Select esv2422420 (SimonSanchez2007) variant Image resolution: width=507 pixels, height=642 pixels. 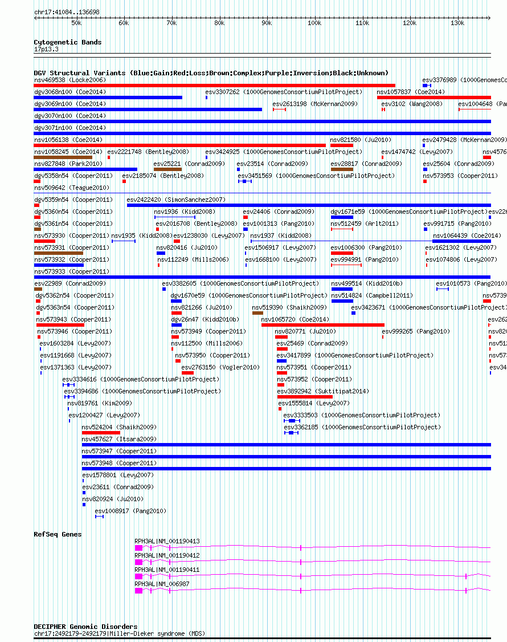tap(309, 205)
